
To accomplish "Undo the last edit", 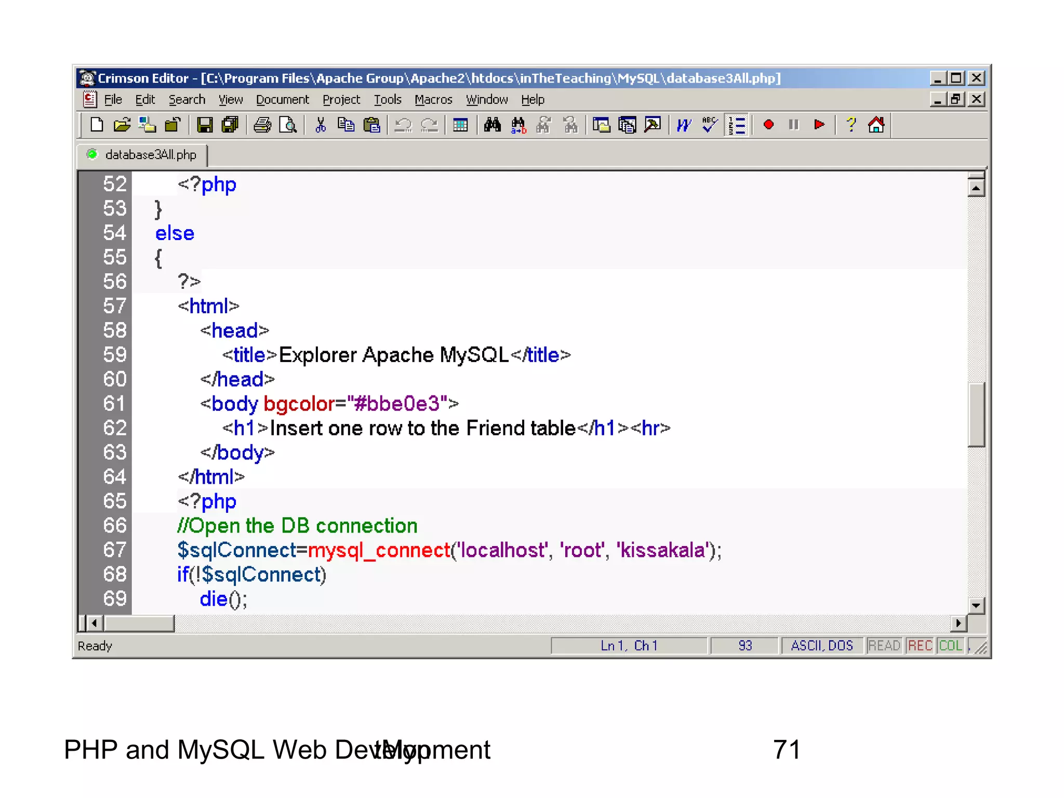I will coord(403,125).
